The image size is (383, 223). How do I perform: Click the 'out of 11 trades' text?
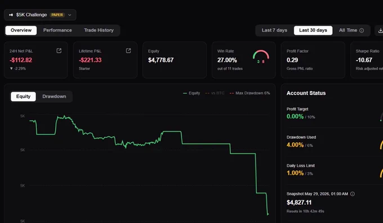click(x=230, y=69)
